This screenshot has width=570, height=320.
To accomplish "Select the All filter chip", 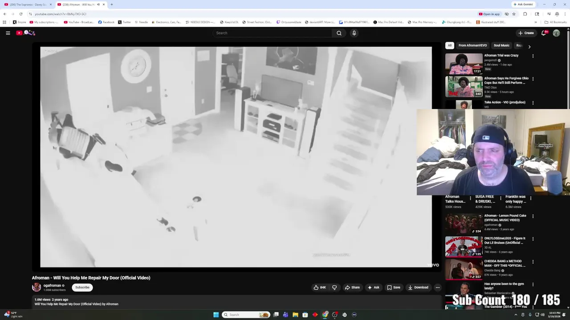I will 449,45.
